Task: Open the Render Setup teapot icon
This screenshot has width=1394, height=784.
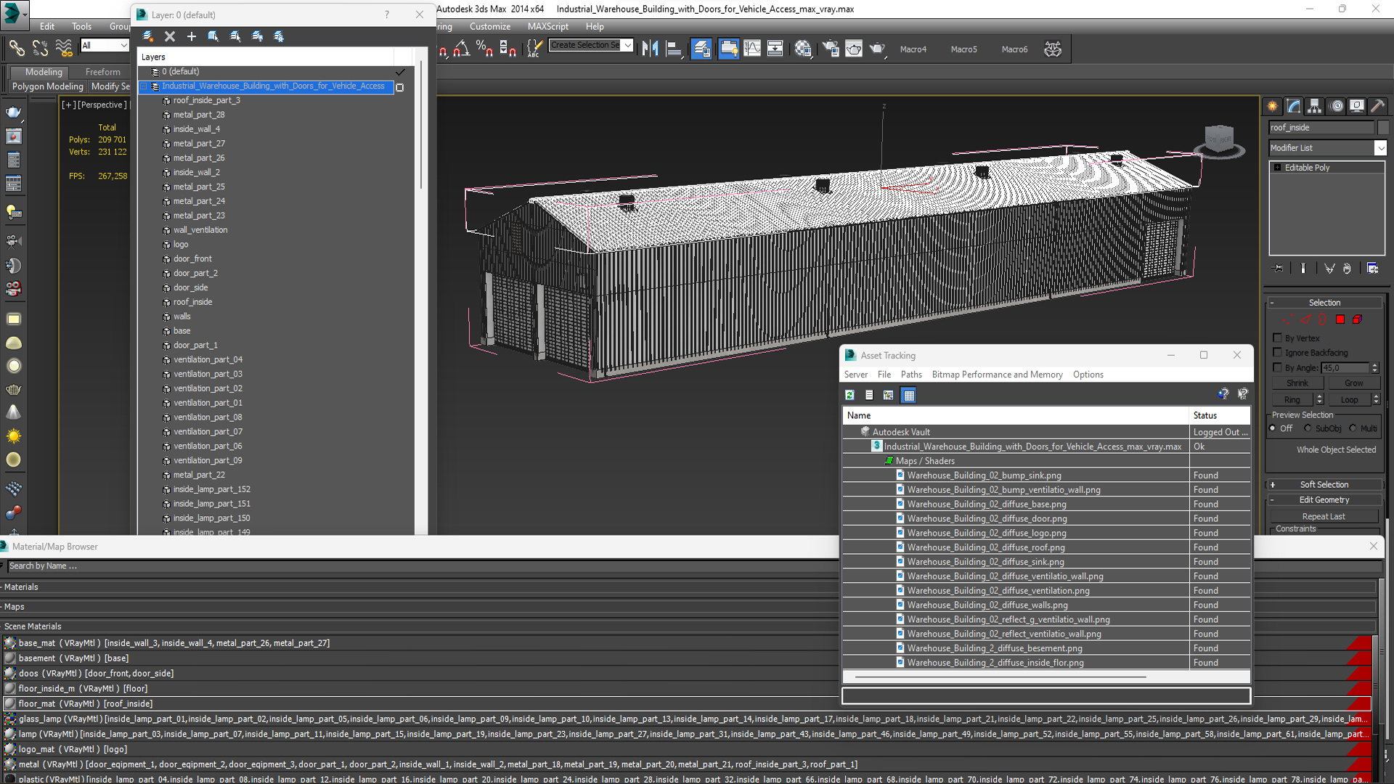Action: pyautogui.click(x=830, y=49)
